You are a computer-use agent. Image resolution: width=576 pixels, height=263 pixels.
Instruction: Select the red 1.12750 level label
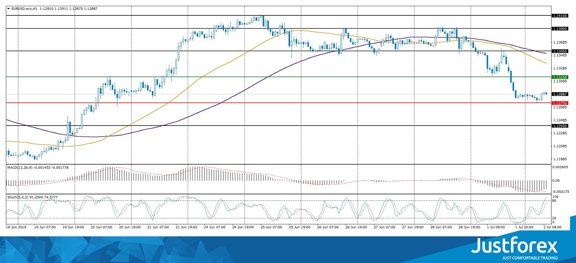point(560,103)
